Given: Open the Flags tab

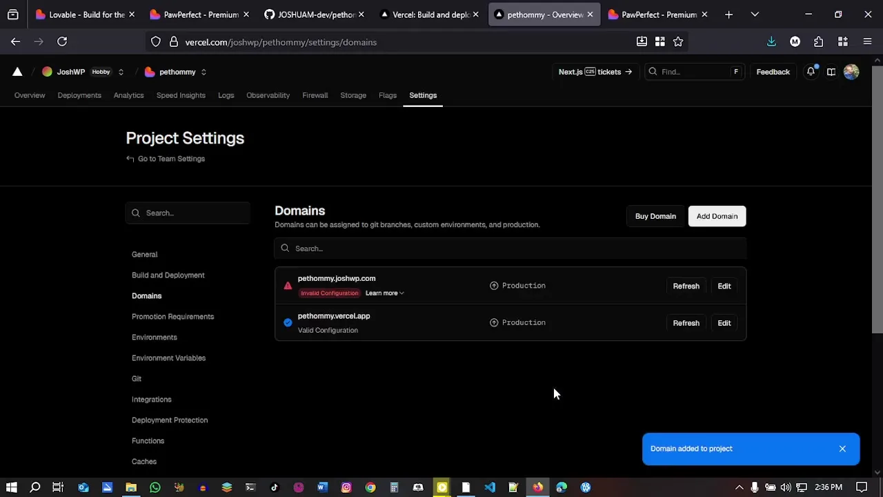Looking at the screenshot, I should click(x=388, y=95).
